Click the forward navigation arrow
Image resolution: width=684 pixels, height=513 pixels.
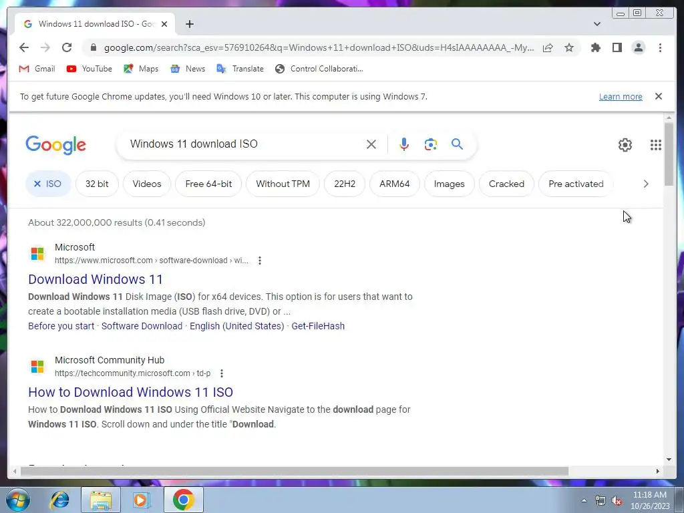click(x=45, y=47)
